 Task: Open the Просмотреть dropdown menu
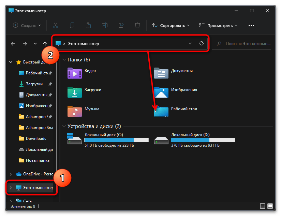(218, 25)
